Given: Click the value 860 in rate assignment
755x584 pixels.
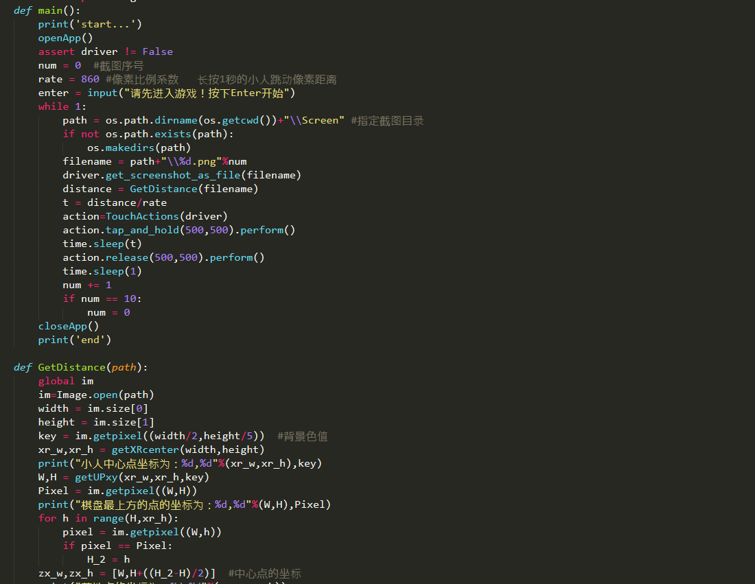Looking at the screenshot, I should 90,79.
